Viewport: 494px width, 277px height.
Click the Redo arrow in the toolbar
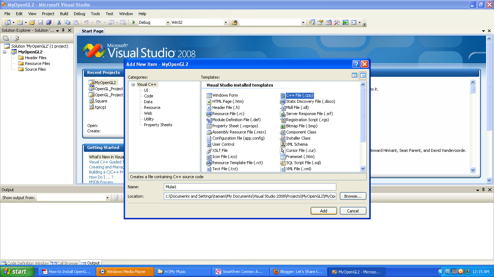(99, 22)
